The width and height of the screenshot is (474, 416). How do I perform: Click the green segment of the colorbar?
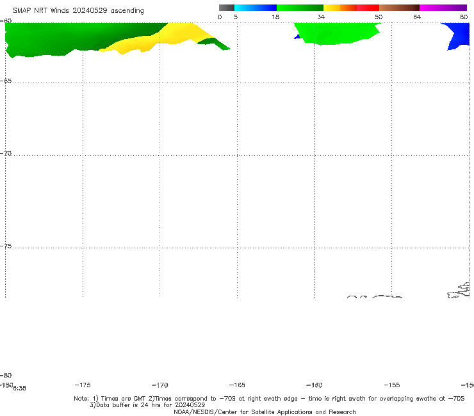coord(300,8)
